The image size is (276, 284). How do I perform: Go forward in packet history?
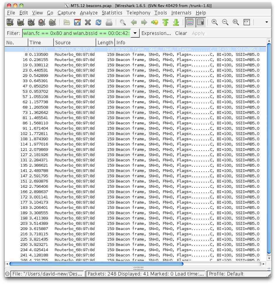pyautogui.click(x=144, y=22)
